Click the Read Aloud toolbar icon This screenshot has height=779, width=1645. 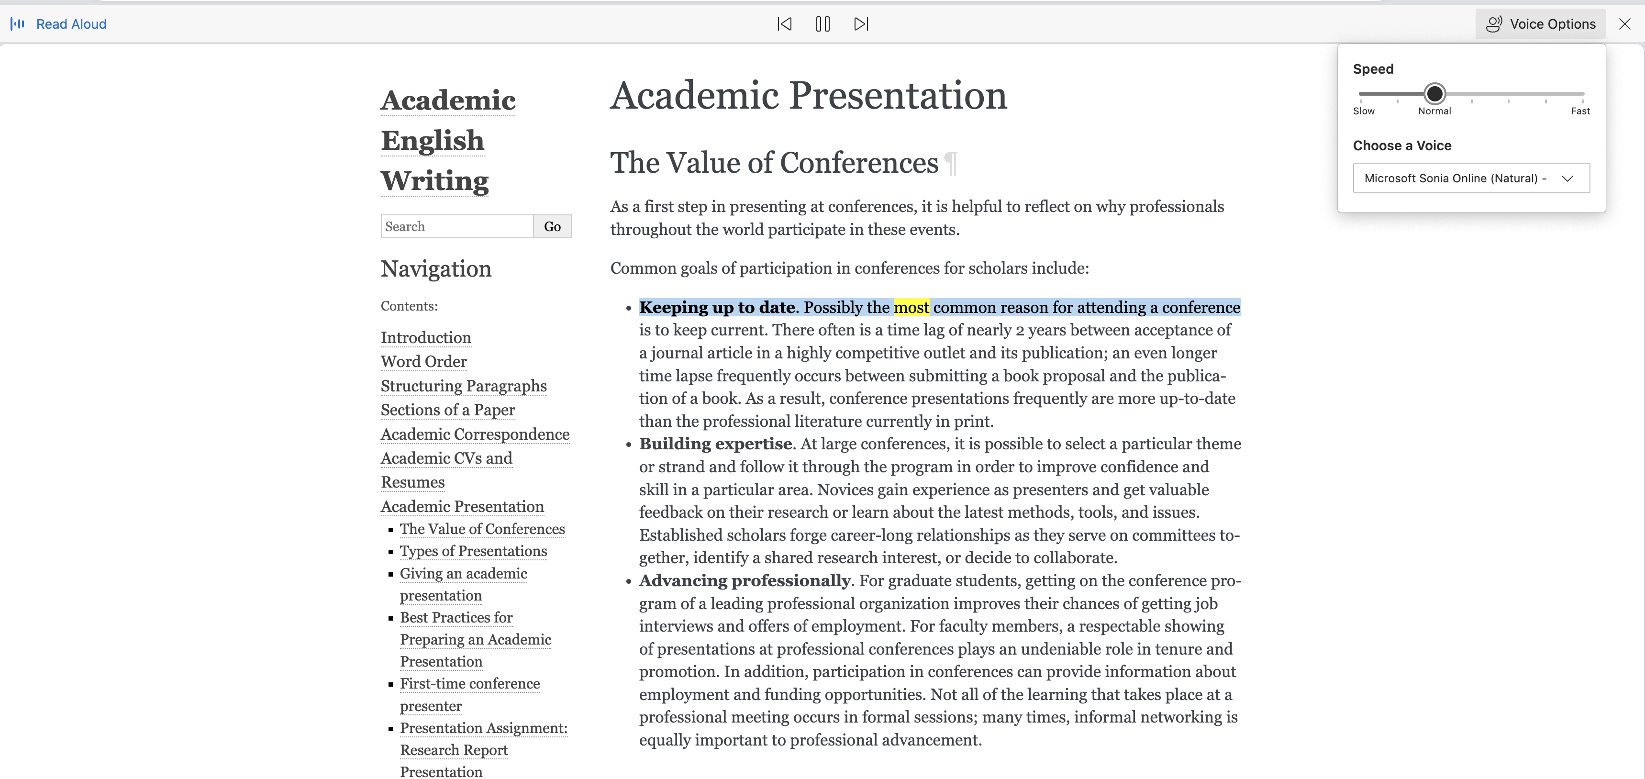(x=18, y=23)
